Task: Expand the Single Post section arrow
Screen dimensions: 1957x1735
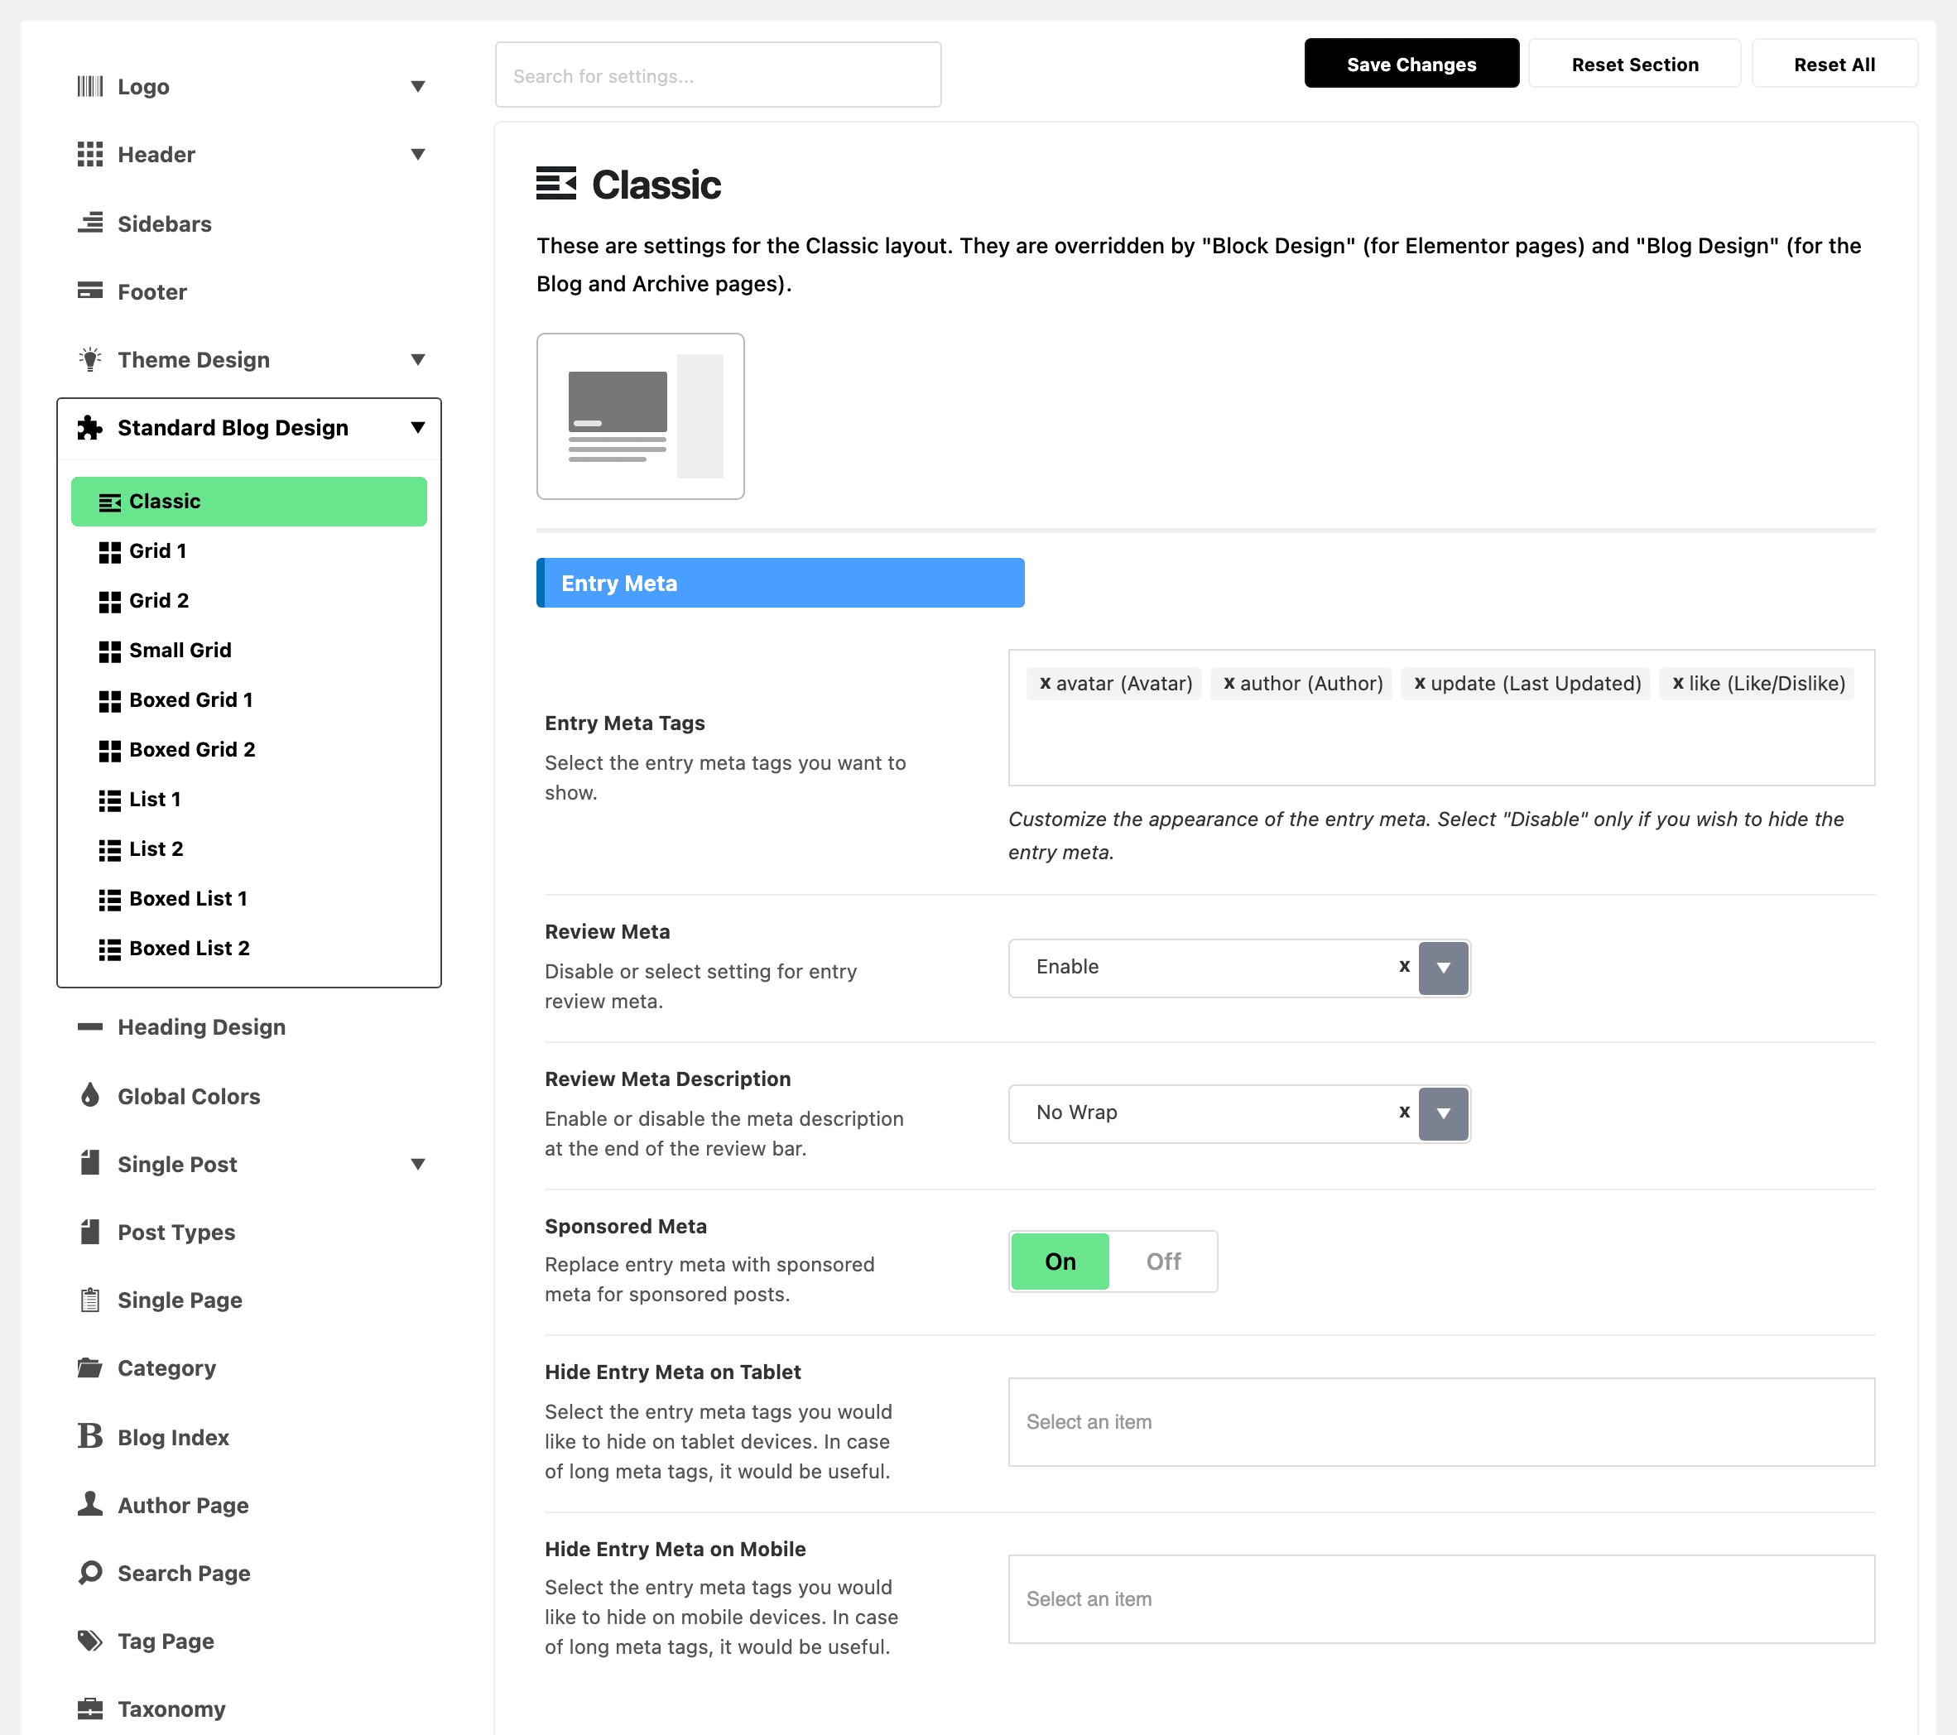Action: point(417,1163)
